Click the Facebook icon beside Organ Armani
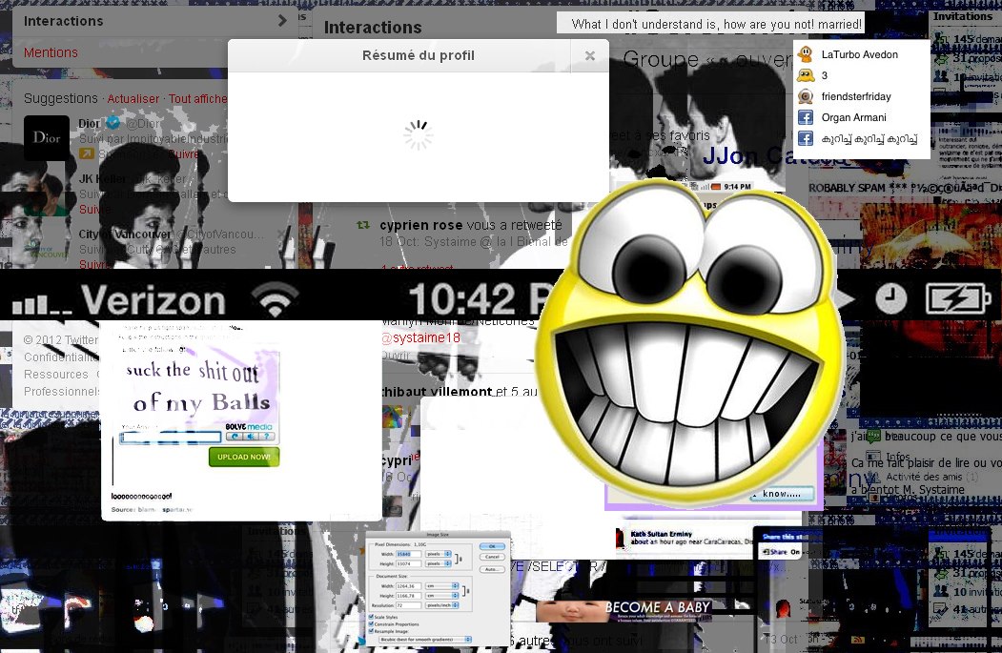 [806, 117]
